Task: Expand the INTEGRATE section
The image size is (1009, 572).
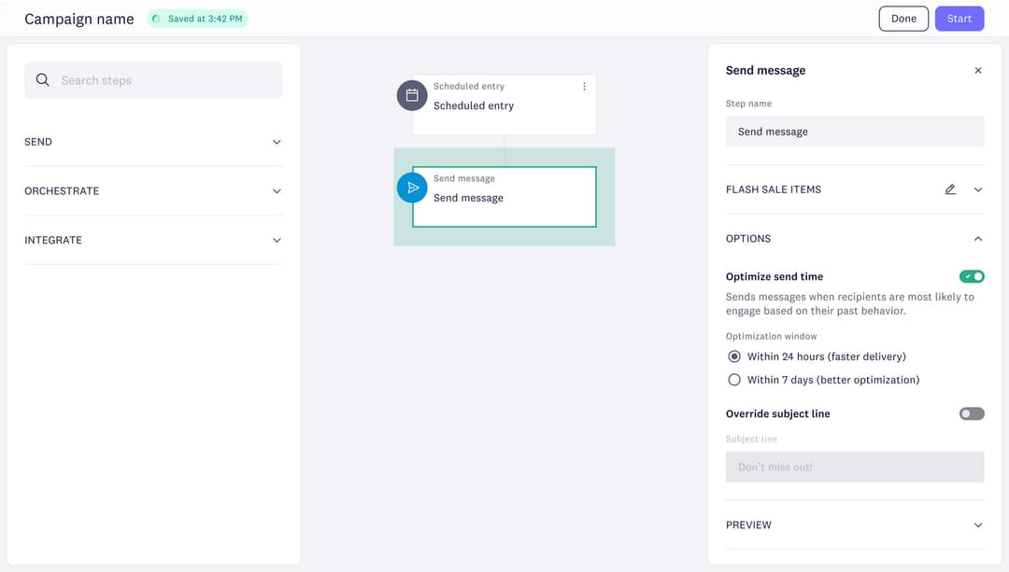Action: 276,240
